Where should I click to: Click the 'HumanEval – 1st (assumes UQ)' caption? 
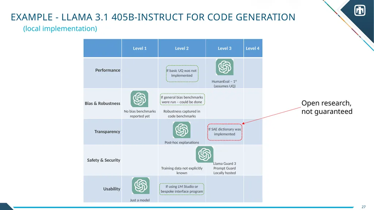coord(225,84)
